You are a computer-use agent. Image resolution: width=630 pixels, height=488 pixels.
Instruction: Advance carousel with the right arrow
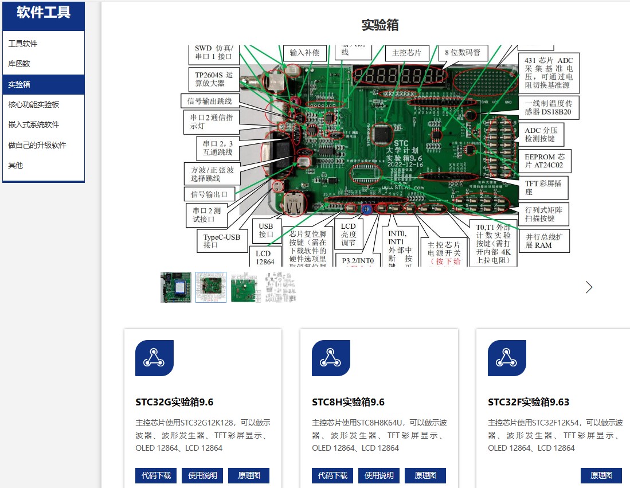589,287
